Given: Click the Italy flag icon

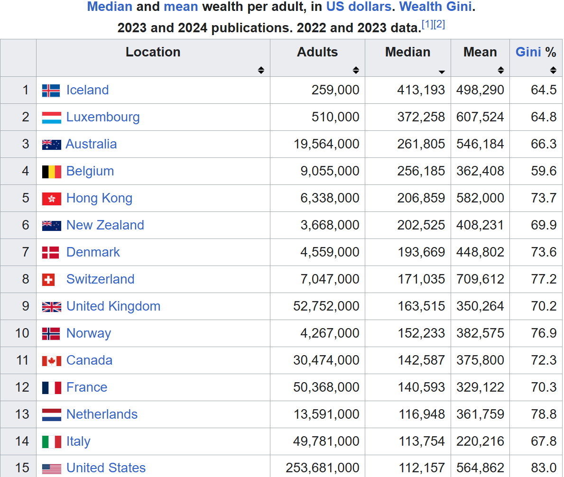Looking at the screenshot, I should [x=51, y=442].
